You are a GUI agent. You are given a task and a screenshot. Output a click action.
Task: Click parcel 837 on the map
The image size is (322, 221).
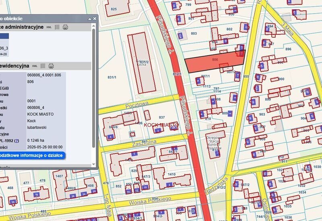coord(162,117)
